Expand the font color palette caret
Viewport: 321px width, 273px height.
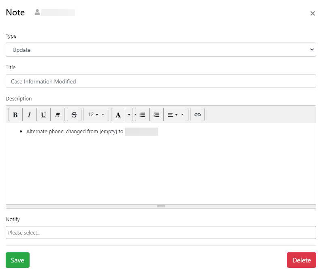129,115
